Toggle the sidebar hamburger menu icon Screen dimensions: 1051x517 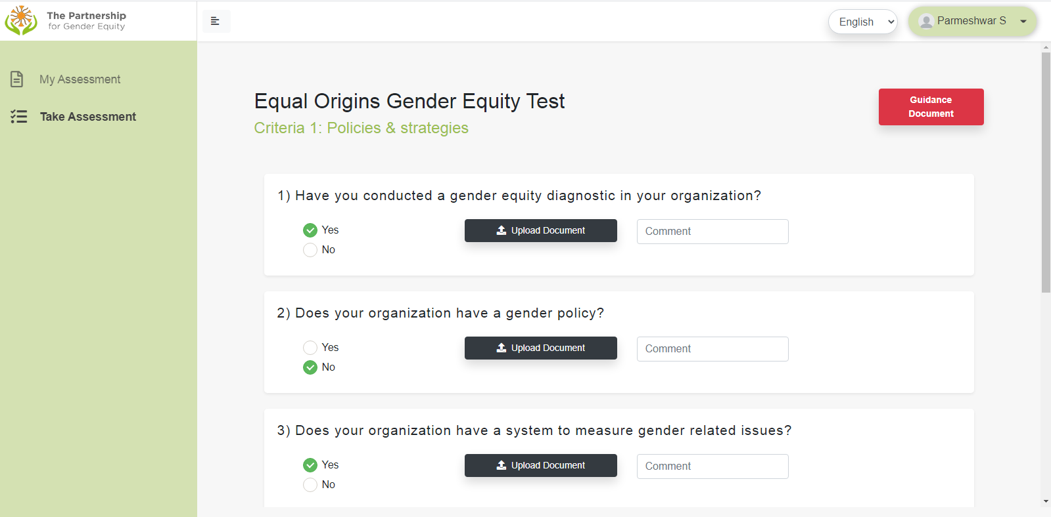[215, 21]
